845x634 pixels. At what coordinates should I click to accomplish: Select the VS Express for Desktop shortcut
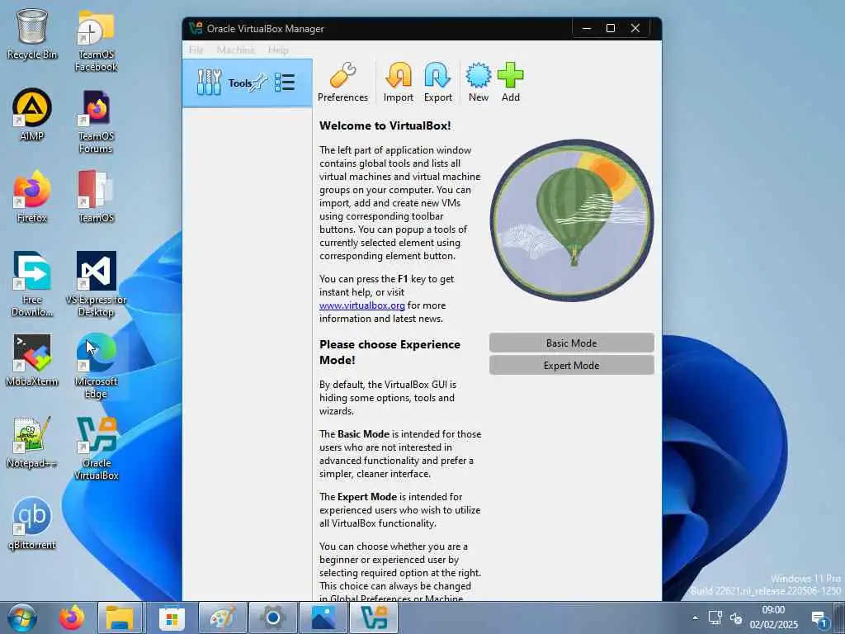coord(96,284)
